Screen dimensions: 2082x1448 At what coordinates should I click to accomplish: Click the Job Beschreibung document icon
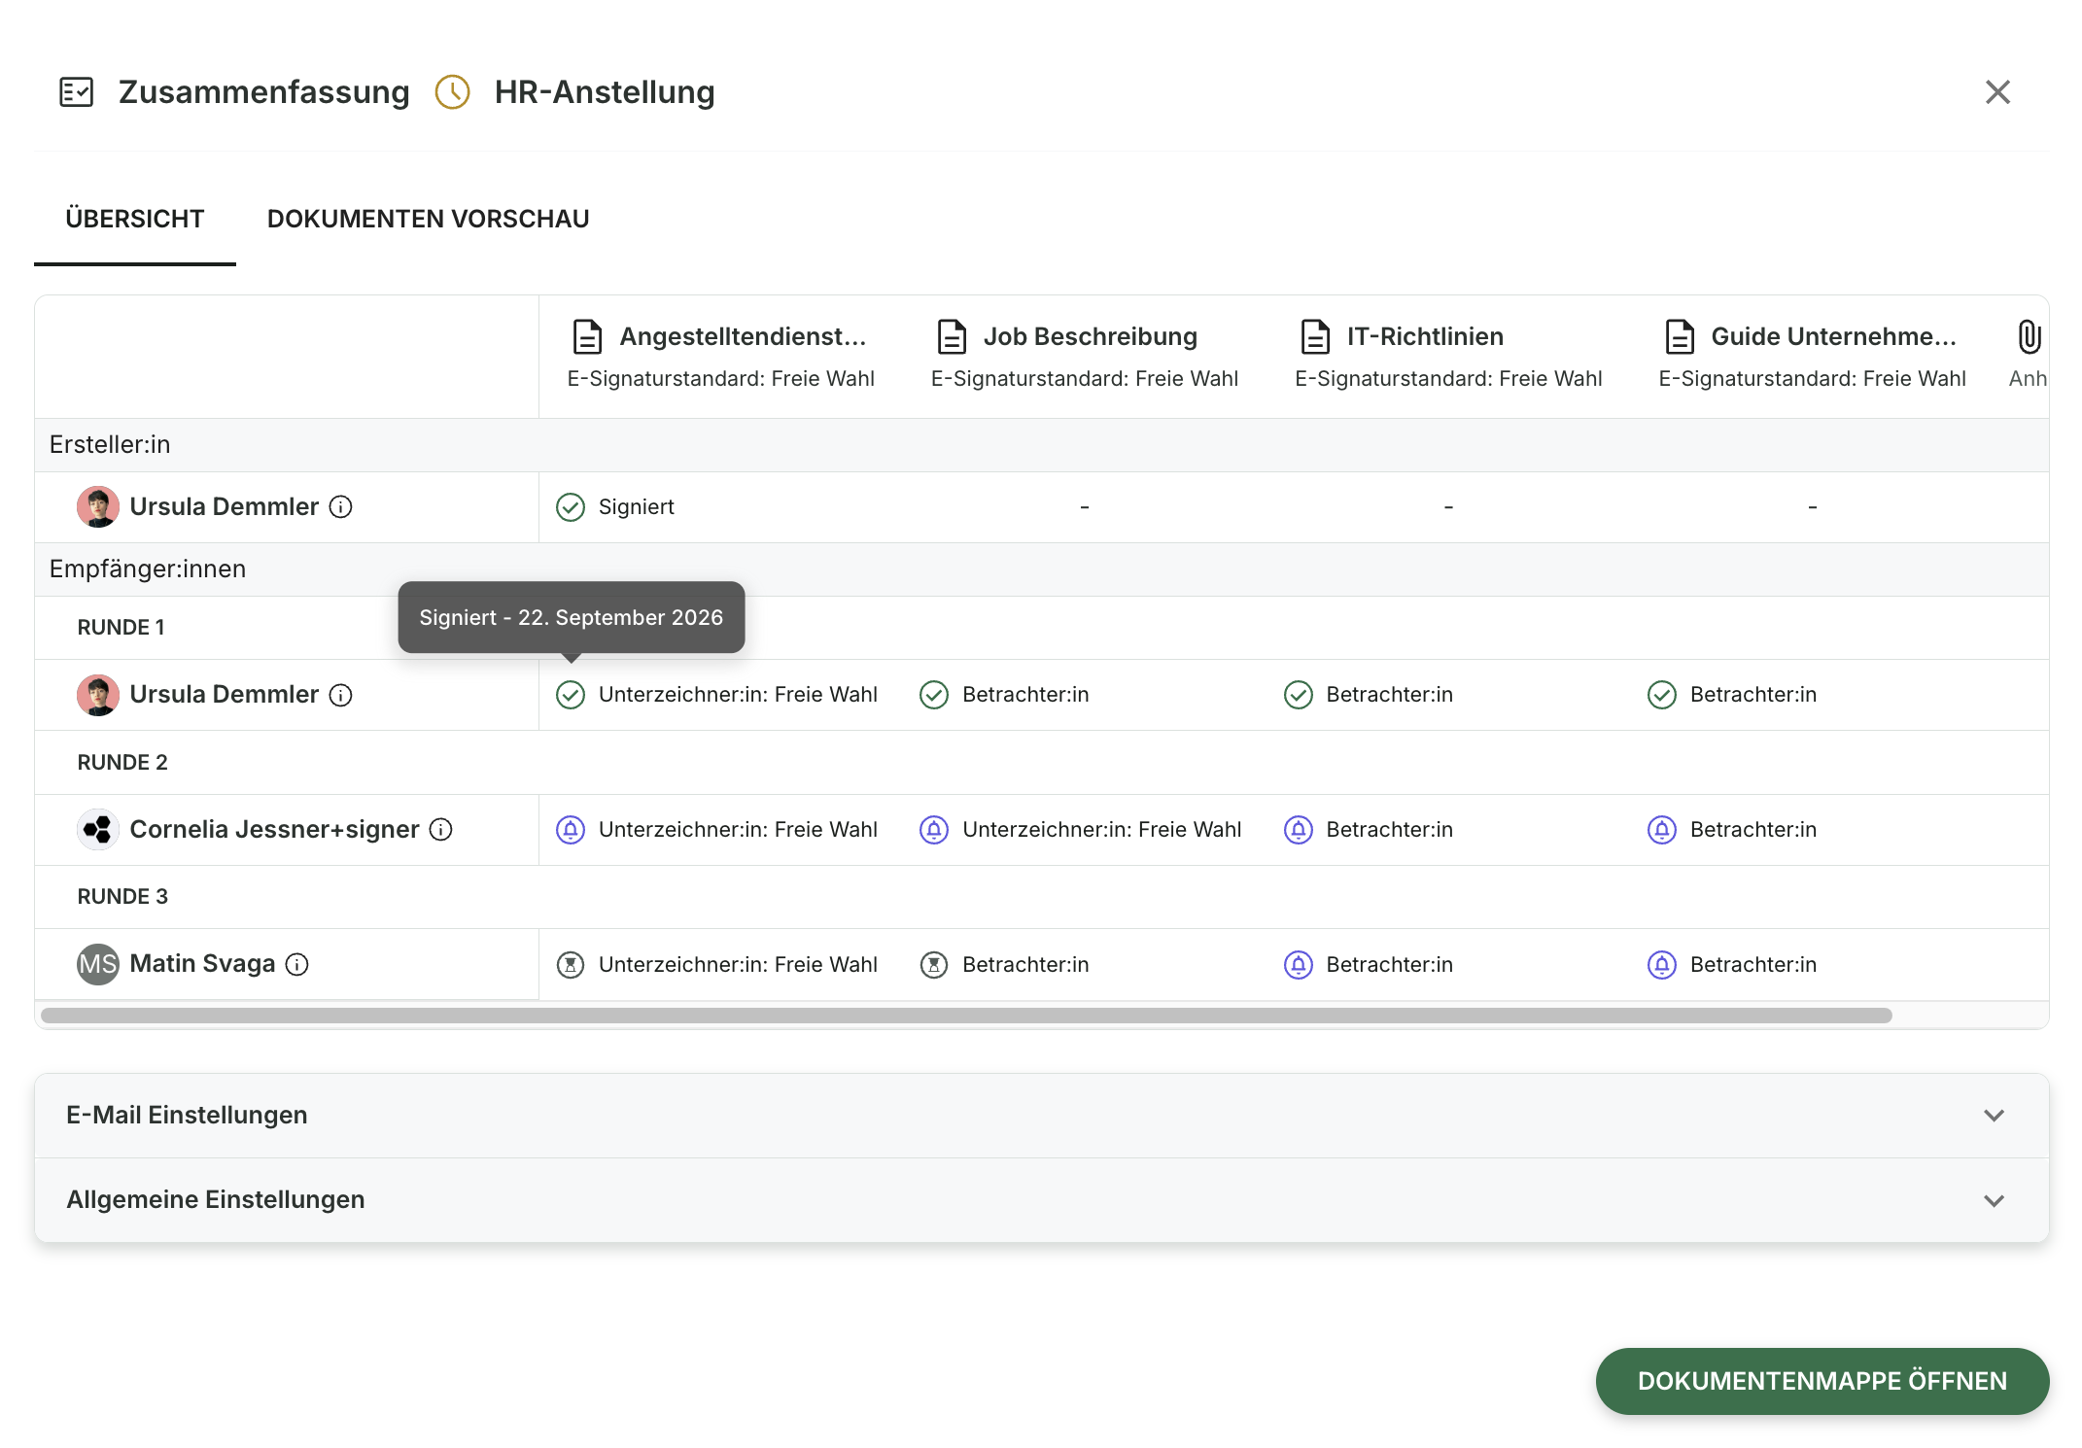click(x=952, y=336)
